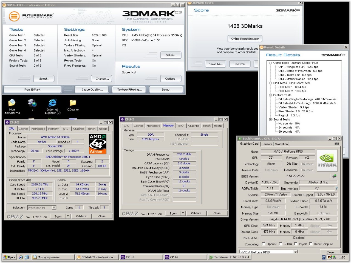Image resolution: width=351 pixels, height=263 pixels.
Task: Toggle the OpenCL checkbox
Action: pyautogui.click(x=264, y=244)
